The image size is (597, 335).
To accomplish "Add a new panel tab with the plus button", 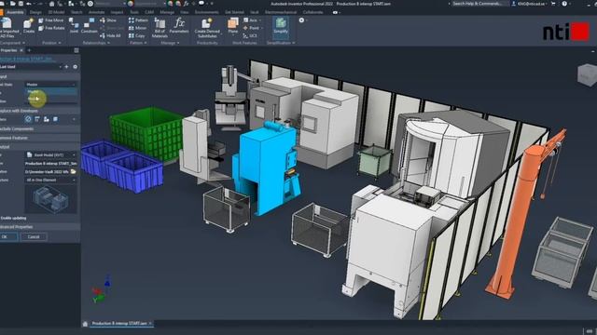I will [29, 50].
